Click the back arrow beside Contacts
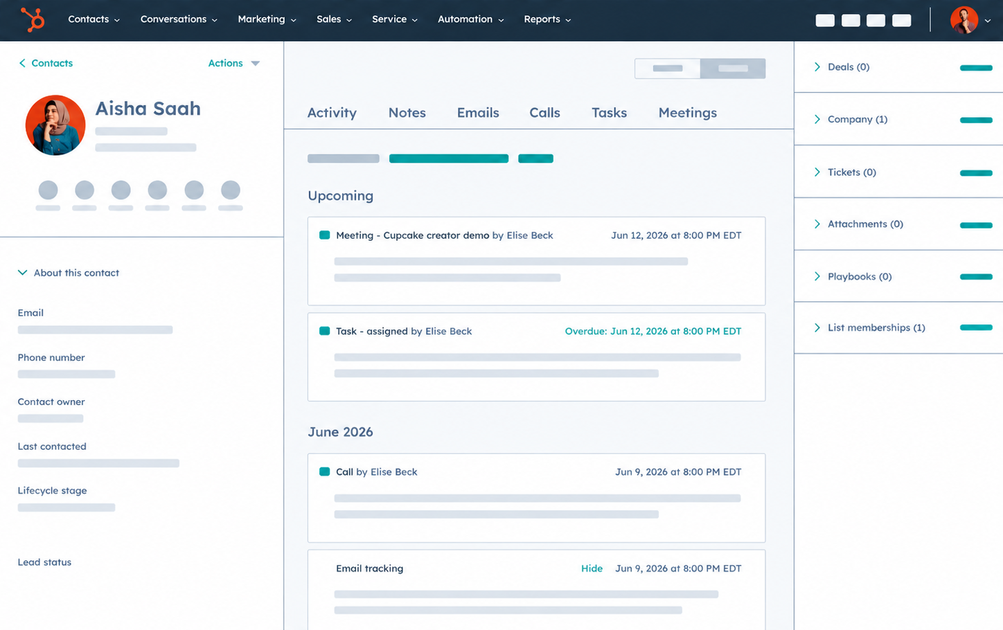1003x630 pixels. pos(22,63)
